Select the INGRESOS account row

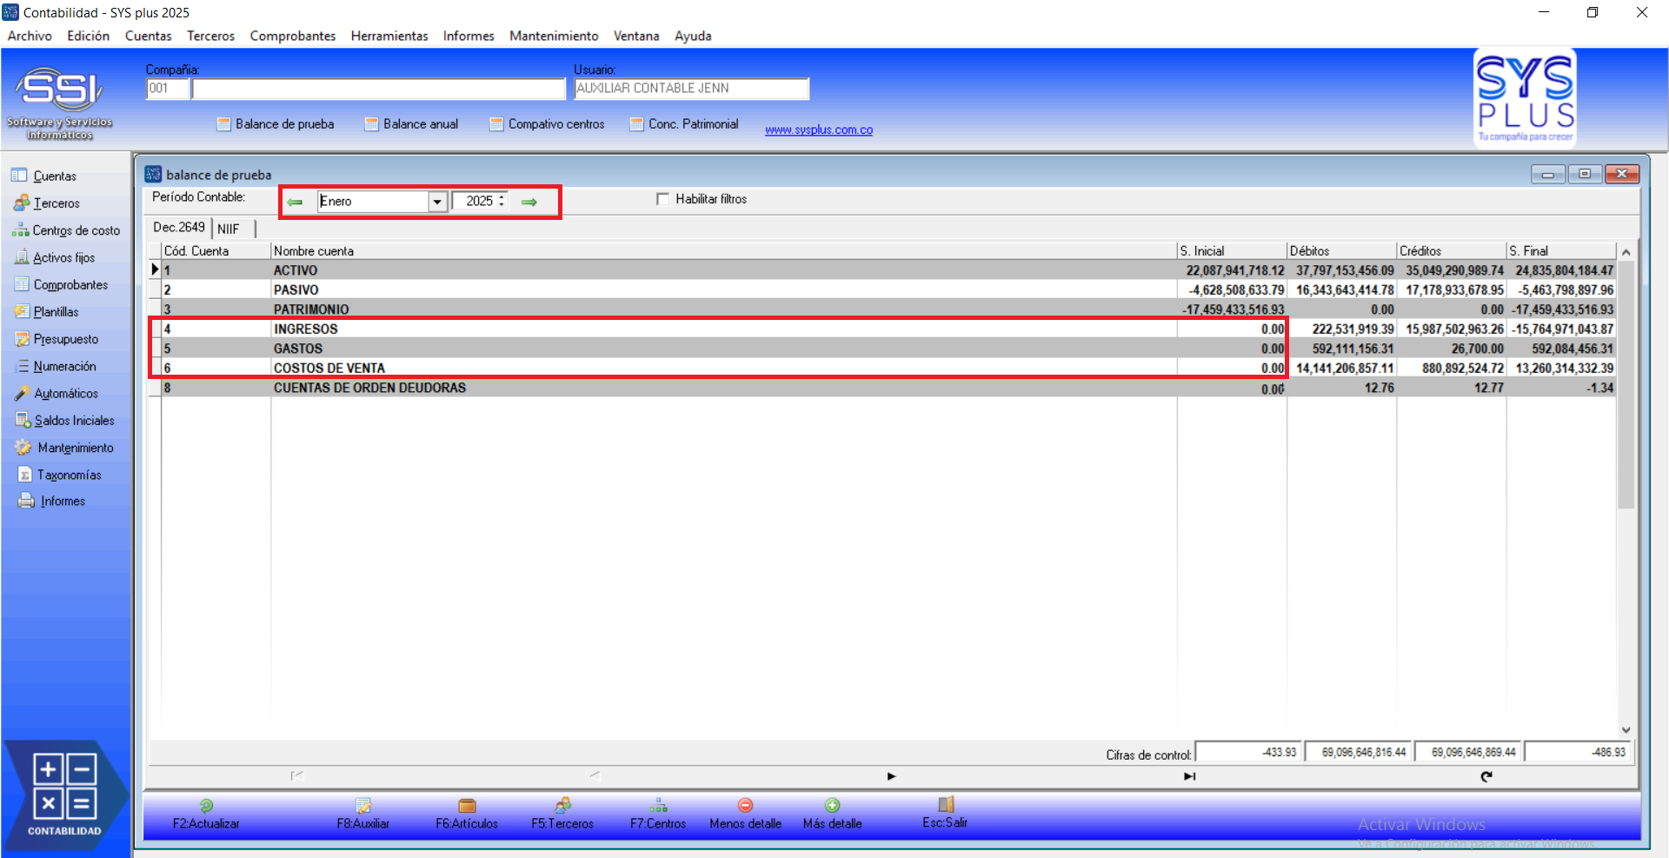tap(882, 329)
